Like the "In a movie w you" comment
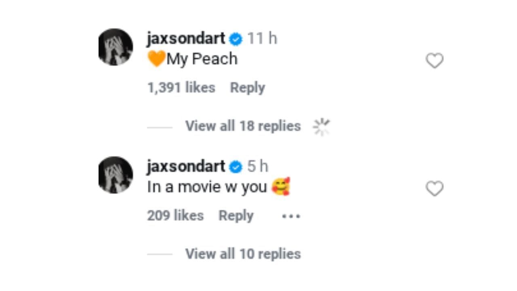This screenshot has height=291, width=517. [x=435, y=189]
